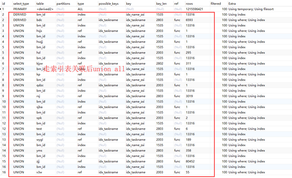Viewport: 292px width, 178px height.
Task: Click the 'table' column header
Action: click(x=40, y=4)
